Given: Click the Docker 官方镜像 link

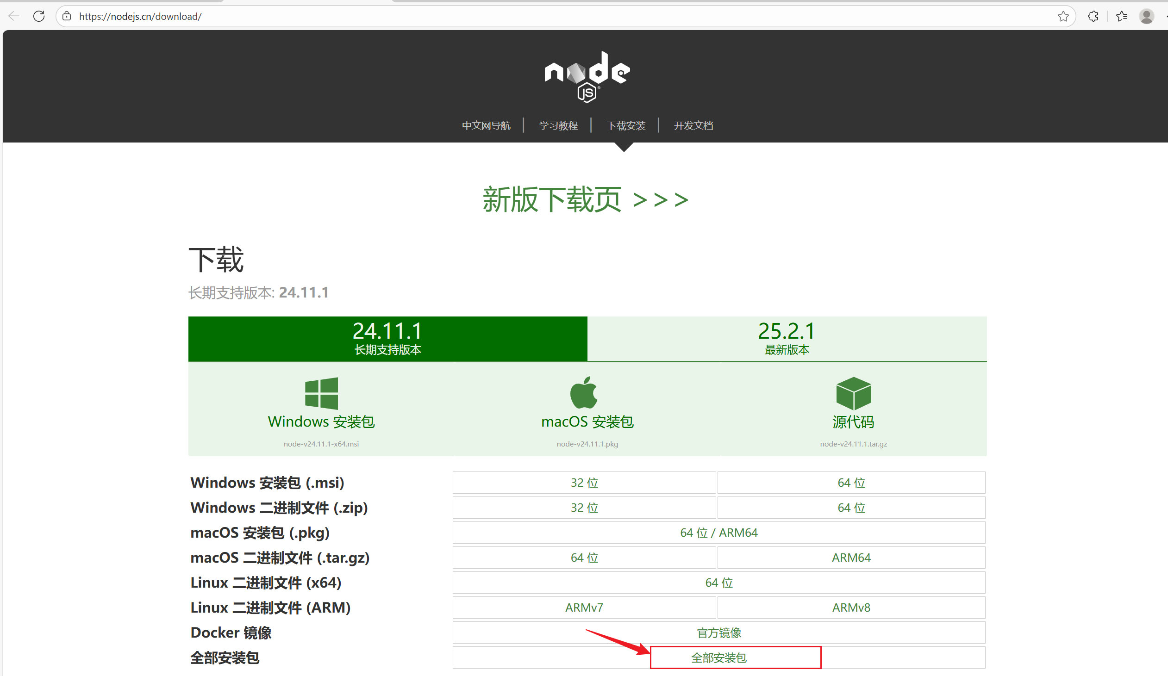Looking at the screenshot, I should (718, 633).
